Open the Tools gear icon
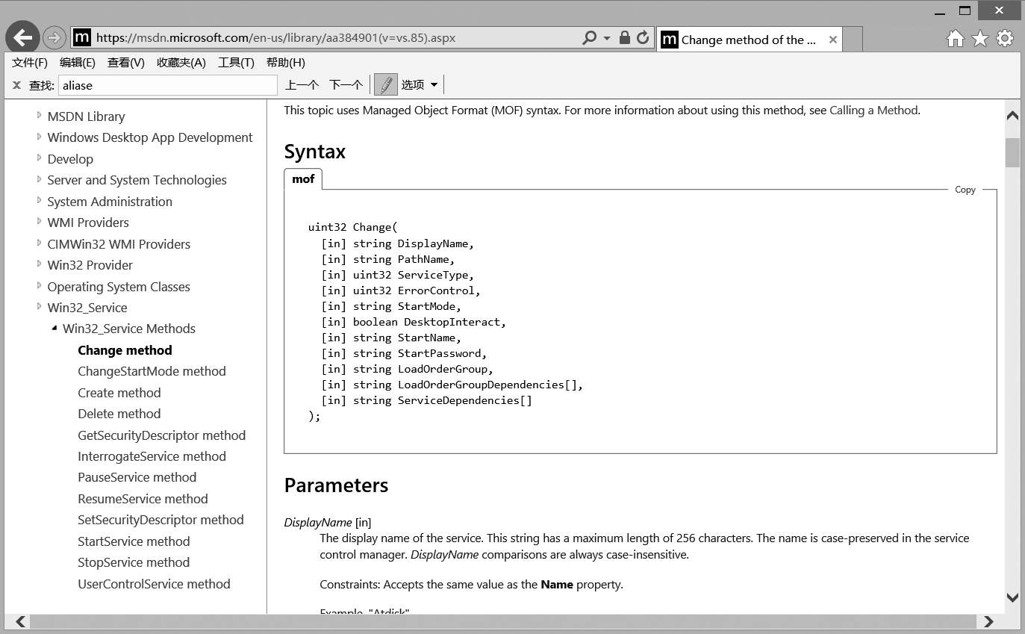Viewport: 1025px width, 634px height. click(x=1005, y=39)
